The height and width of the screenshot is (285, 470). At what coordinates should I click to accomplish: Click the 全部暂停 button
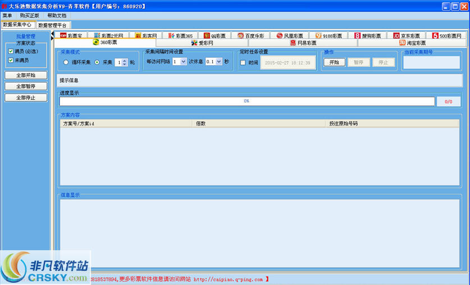click(26, 86)
